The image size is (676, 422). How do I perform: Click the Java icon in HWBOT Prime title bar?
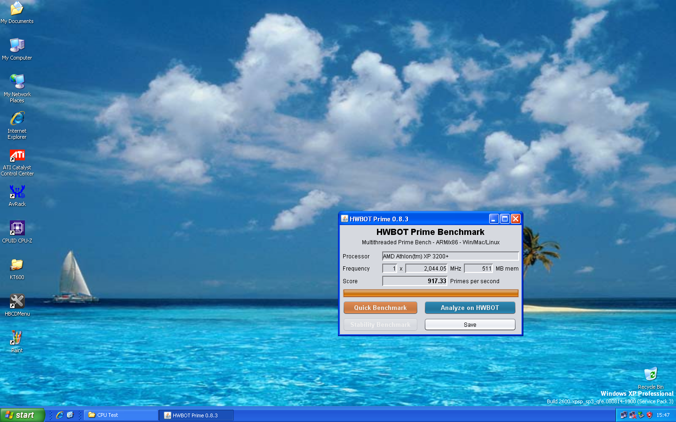point(345,219)
